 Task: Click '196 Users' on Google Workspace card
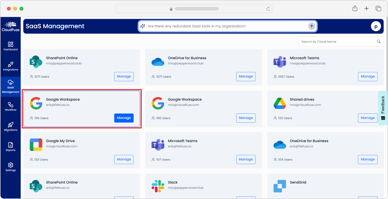coord(41,118)
